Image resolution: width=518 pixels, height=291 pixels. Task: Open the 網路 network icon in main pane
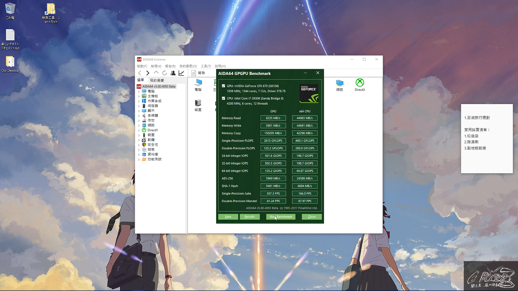tap(340, 85)
